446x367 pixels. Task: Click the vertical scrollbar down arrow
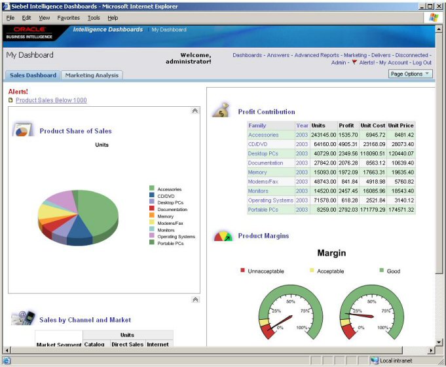click(439, 342)
